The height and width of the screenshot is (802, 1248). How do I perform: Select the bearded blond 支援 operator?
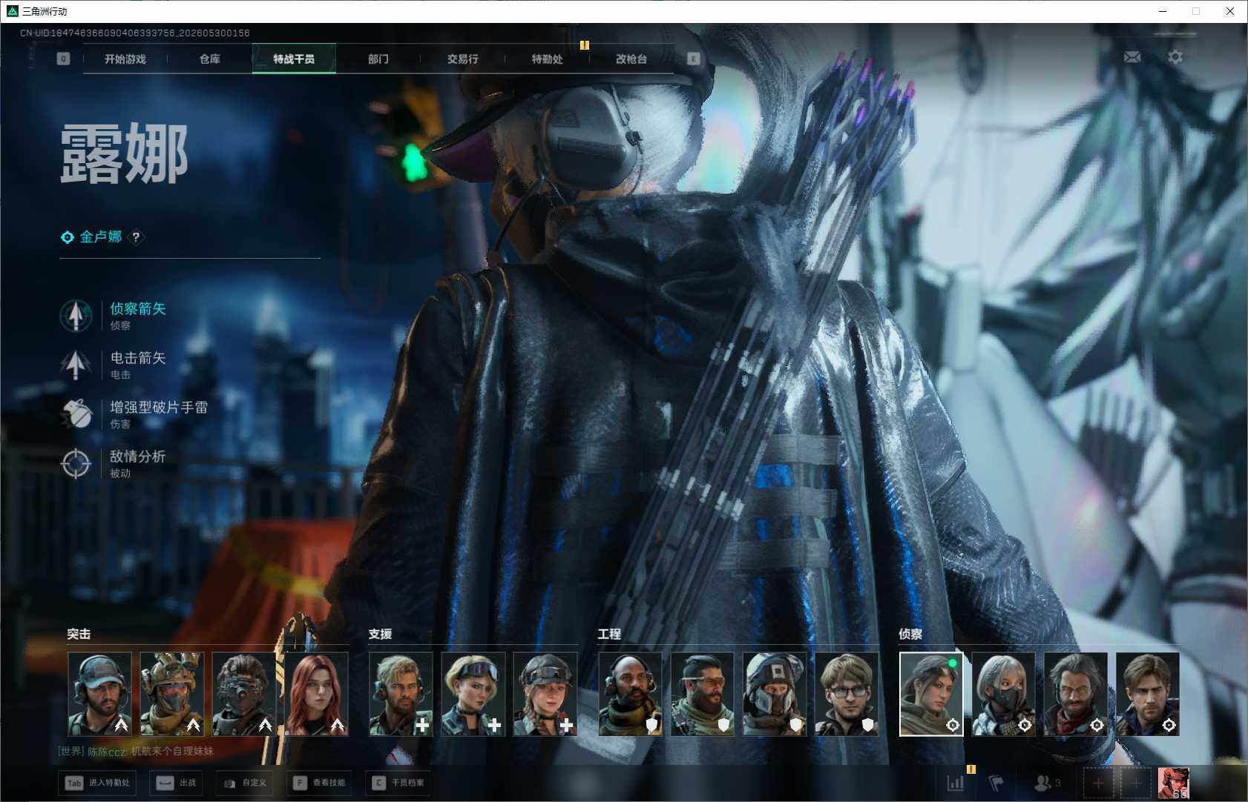(x=401, y=695)
